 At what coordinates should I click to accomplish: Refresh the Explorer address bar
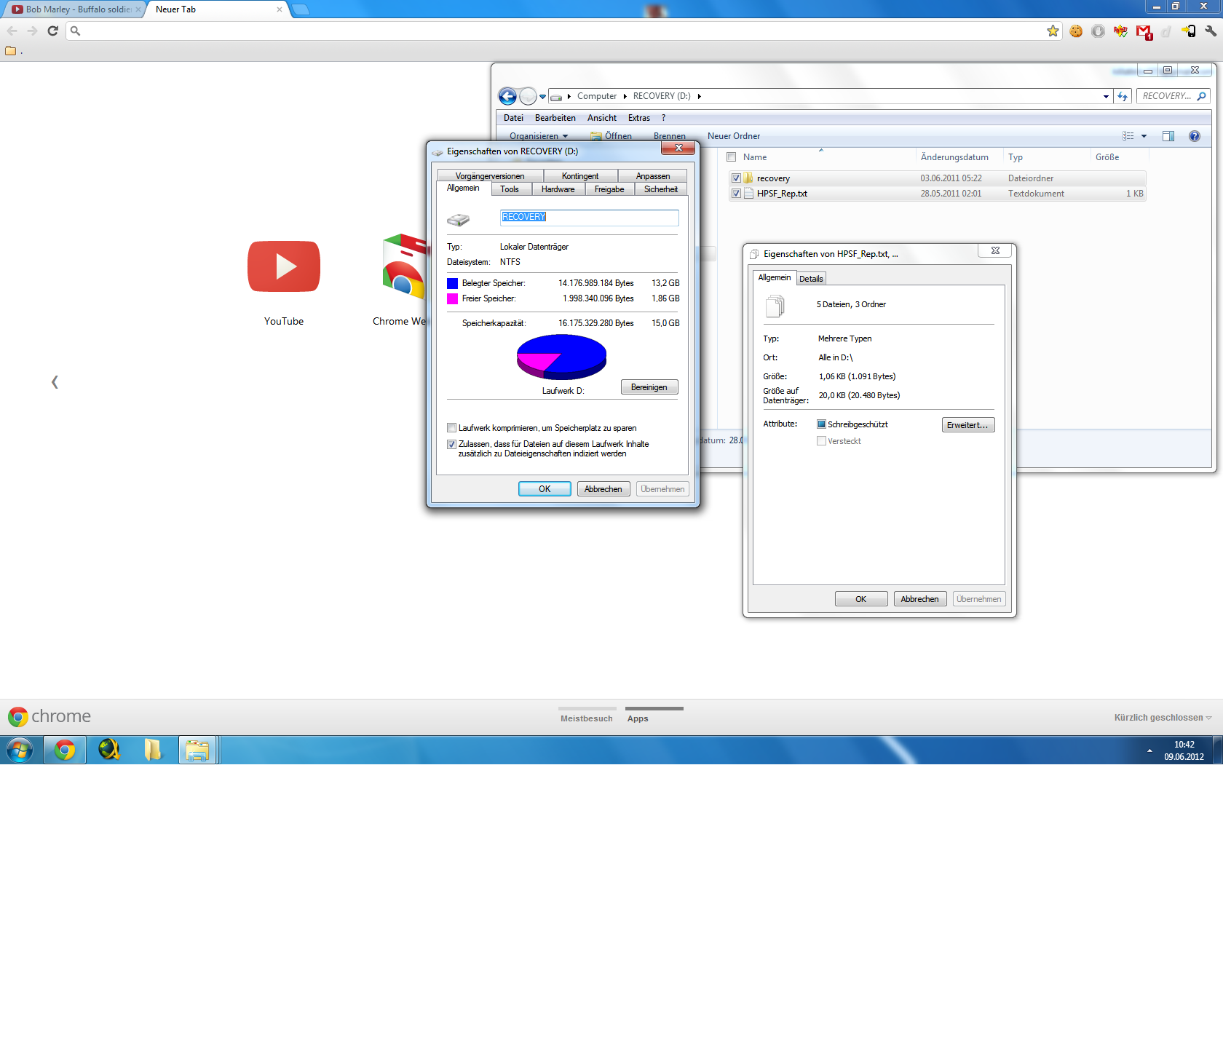[1123, 96]
